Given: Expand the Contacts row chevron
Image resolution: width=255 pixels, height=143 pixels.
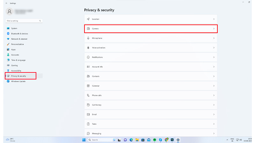Looking at the screenshot, I should (214, 76).
